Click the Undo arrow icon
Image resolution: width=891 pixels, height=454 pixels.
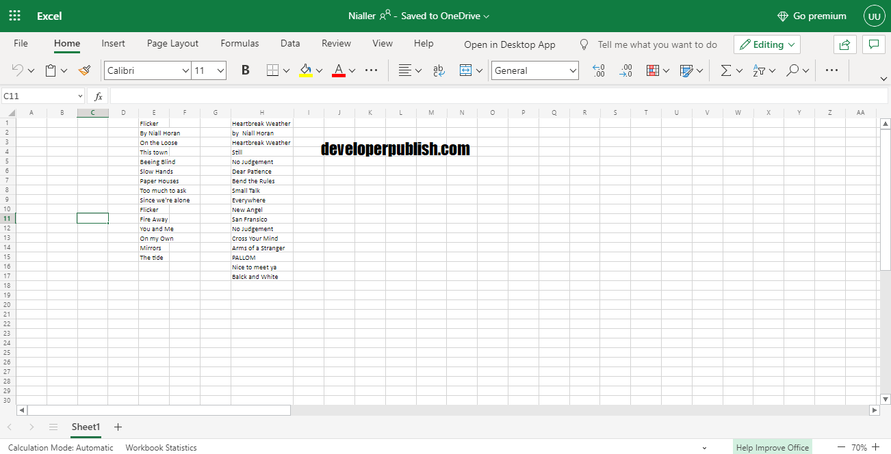[x=16, y=70]
